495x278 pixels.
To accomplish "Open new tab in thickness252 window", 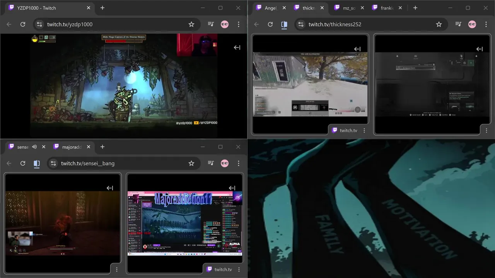I will 415,8.
